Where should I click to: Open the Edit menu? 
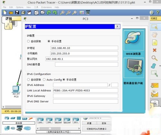point(11,7)
